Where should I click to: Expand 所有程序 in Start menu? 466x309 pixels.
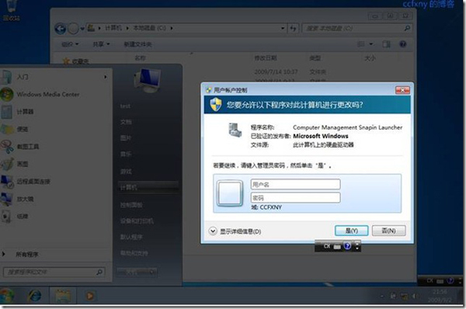pos(26,255)
